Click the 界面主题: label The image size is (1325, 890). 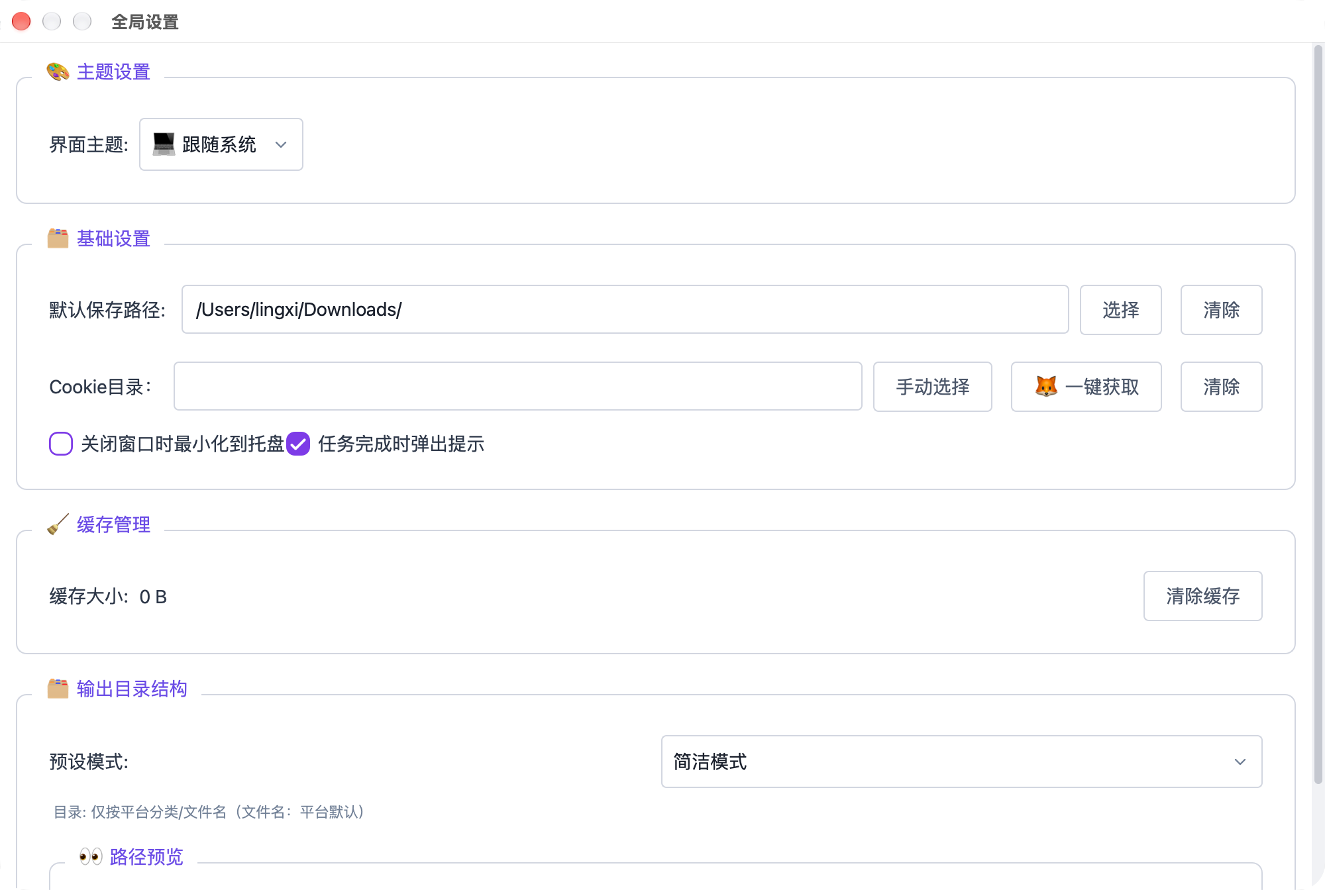pos(89,144)
